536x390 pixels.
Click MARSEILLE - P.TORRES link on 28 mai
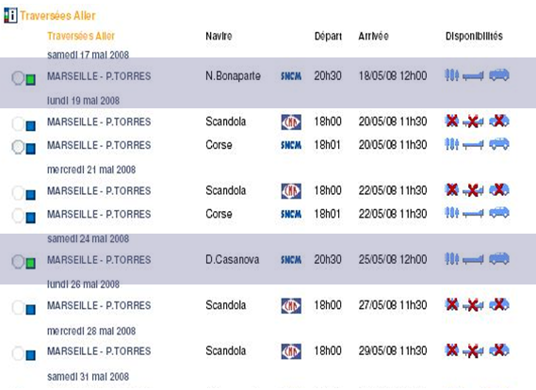pos(99,351)
